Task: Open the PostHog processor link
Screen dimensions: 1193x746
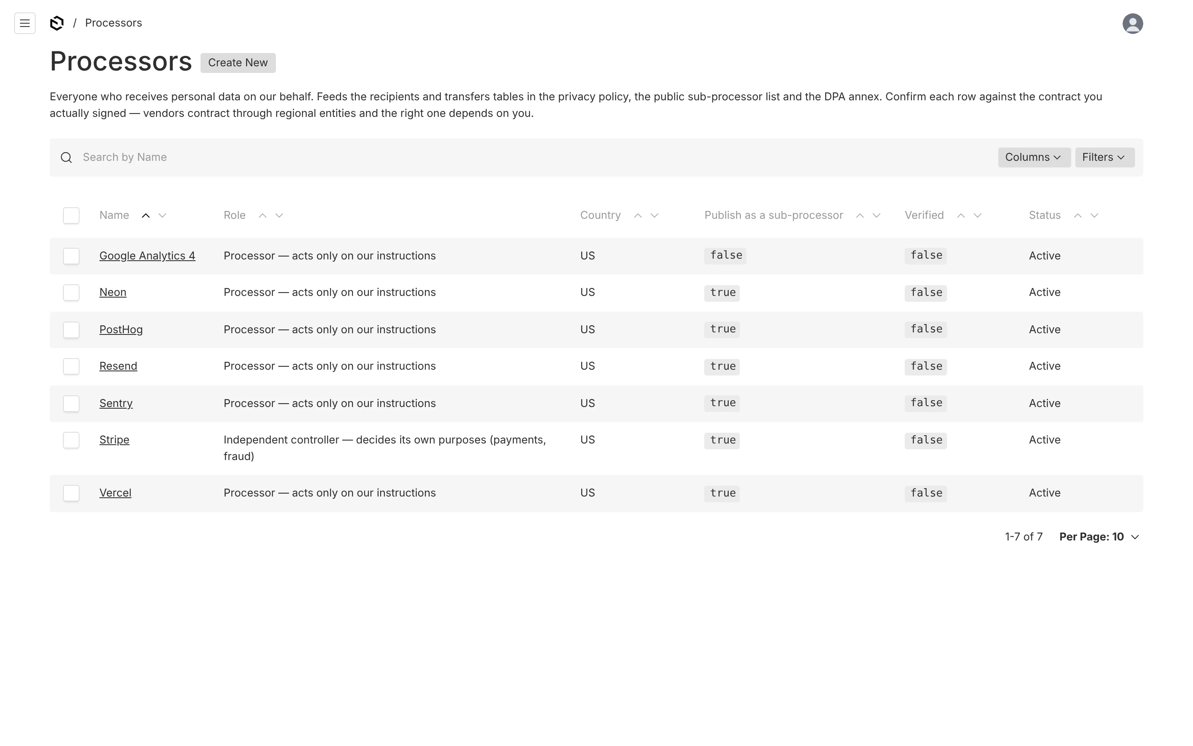Action: pyautogui.click(x=121, y=329)
